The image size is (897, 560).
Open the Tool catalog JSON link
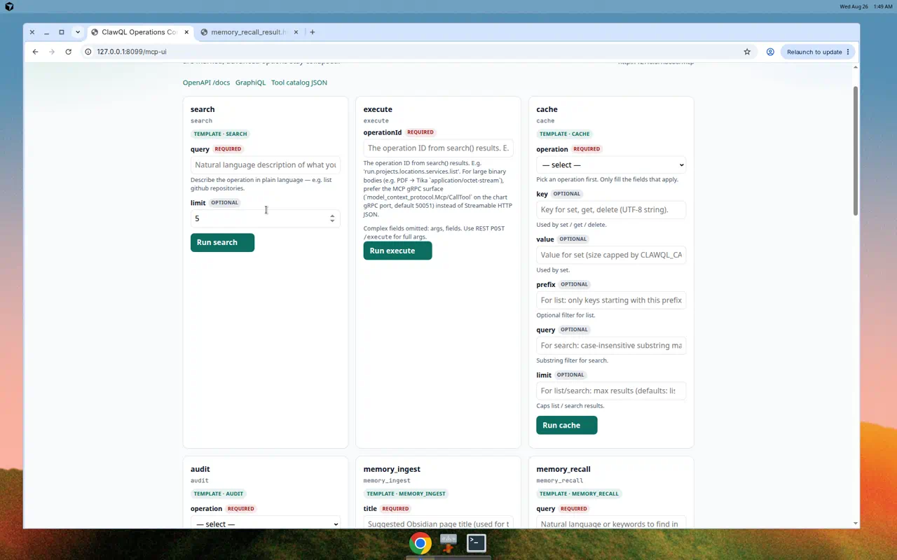click(299, 83)
